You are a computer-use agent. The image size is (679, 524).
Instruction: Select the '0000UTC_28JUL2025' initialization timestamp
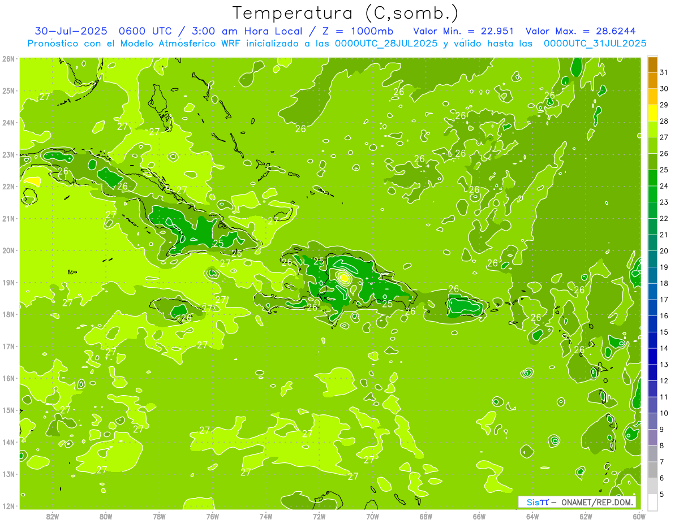coord(386,43)
